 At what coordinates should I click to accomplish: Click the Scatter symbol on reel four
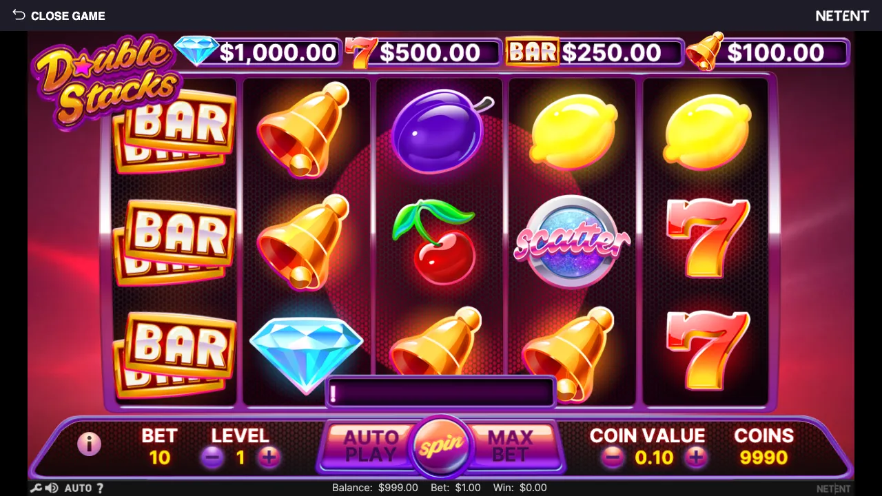pos(571,240)
